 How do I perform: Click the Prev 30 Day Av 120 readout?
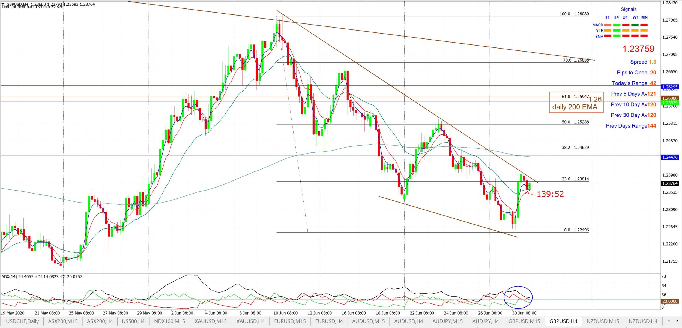[633, 115]
